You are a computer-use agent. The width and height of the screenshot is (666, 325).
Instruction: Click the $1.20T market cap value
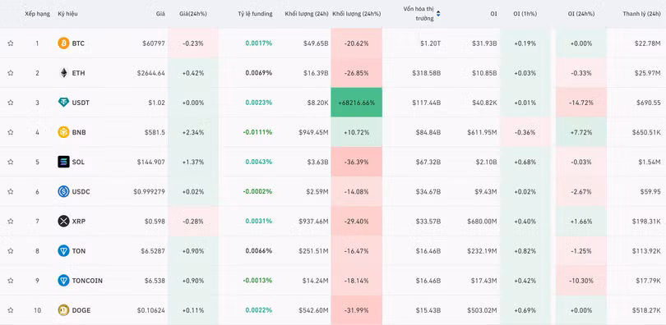[x=431, y=43]
